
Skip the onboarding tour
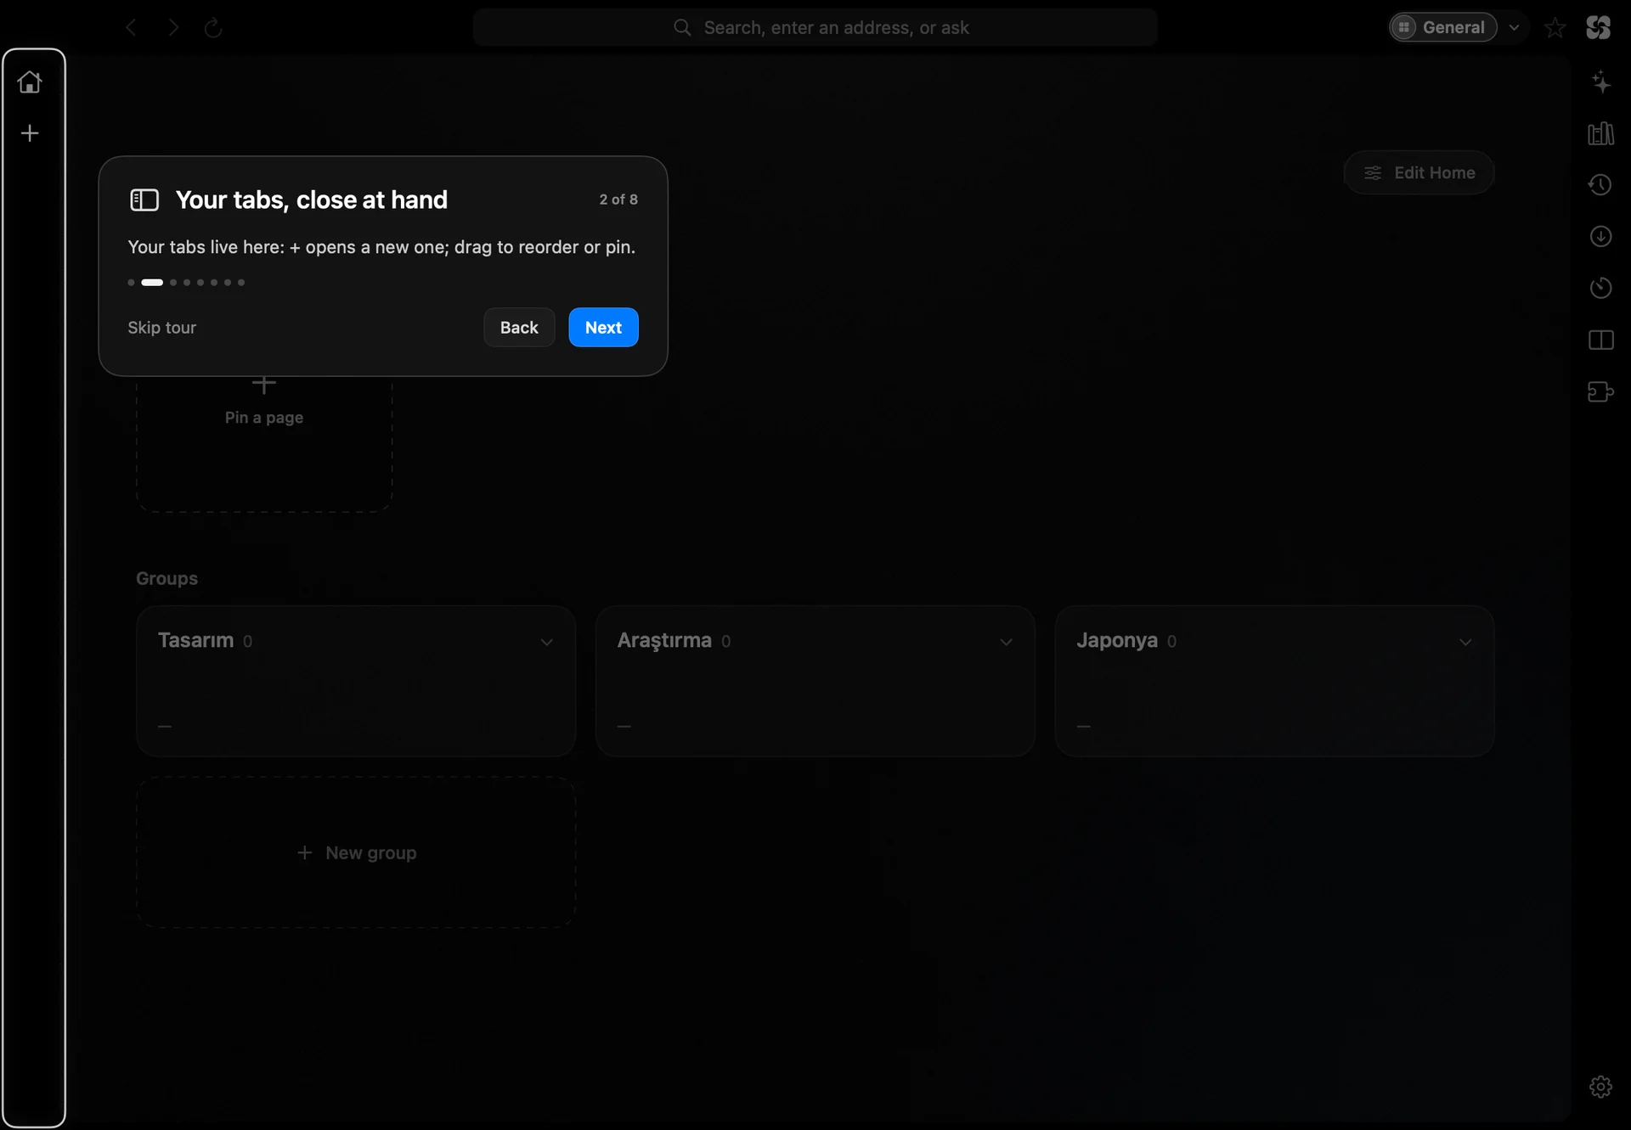162,328
